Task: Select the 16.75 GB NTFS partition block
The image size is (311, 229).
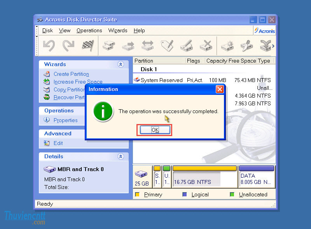Action: (x=204, y=177)
